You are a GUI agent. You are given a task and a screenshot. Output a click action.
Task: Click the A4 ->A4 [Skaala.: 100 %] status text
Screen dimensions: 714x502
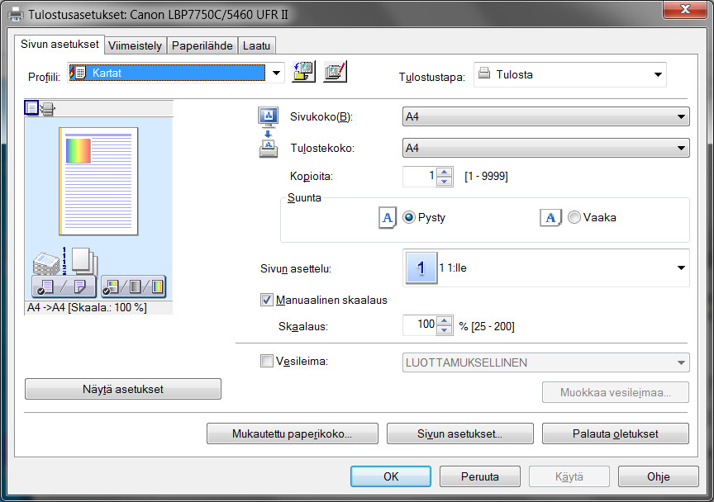click(x=87, y=308)
